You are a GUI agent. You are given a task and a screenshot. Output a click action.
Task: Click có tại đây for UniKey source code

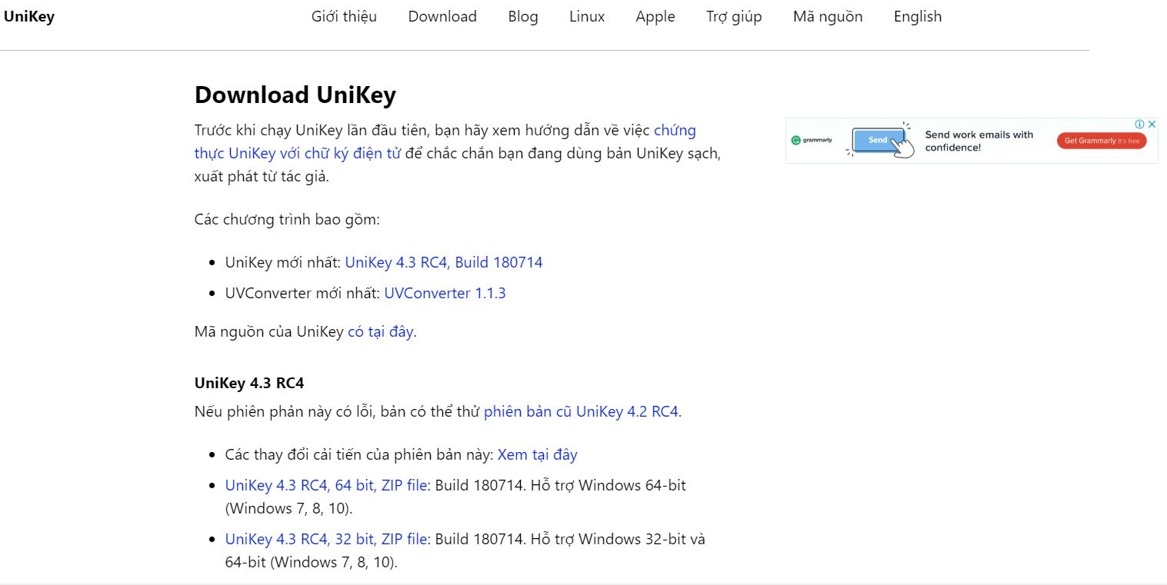point(381,331)
